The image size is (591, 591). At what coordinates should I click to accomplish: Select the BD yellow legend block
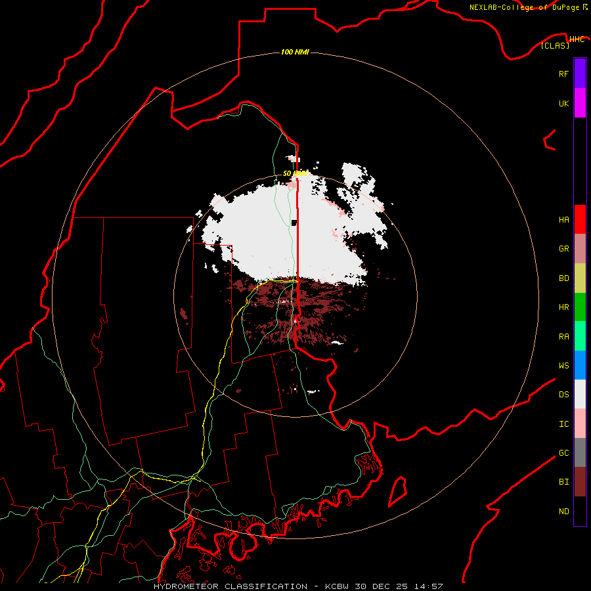point(580,278)
